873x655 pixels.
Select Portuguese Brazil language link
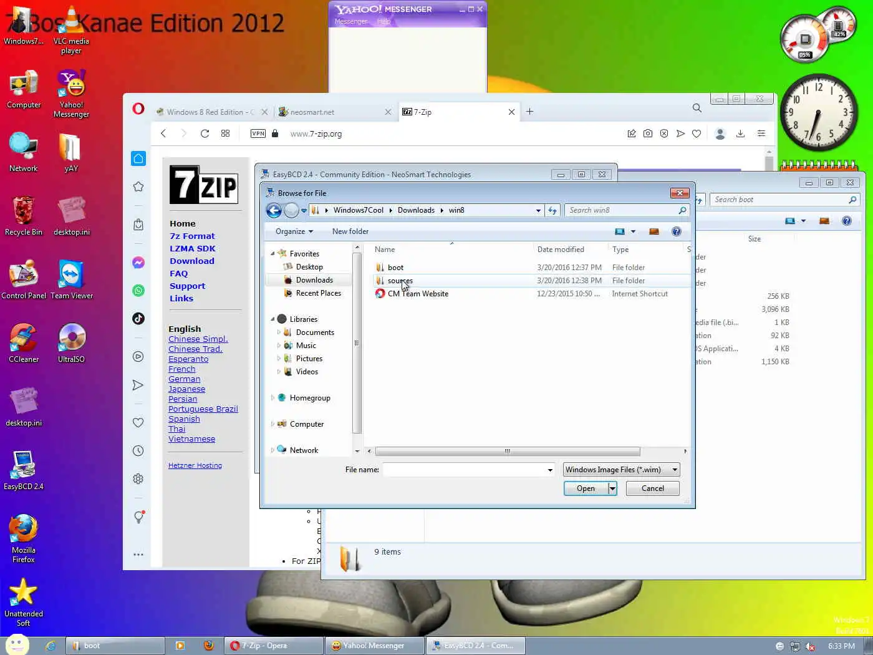pyautogui.click(x=203, y=409)
